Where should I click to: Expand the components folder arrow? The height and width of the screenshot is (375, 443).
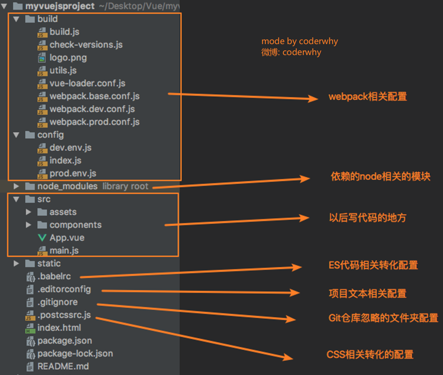coord(28,225)
